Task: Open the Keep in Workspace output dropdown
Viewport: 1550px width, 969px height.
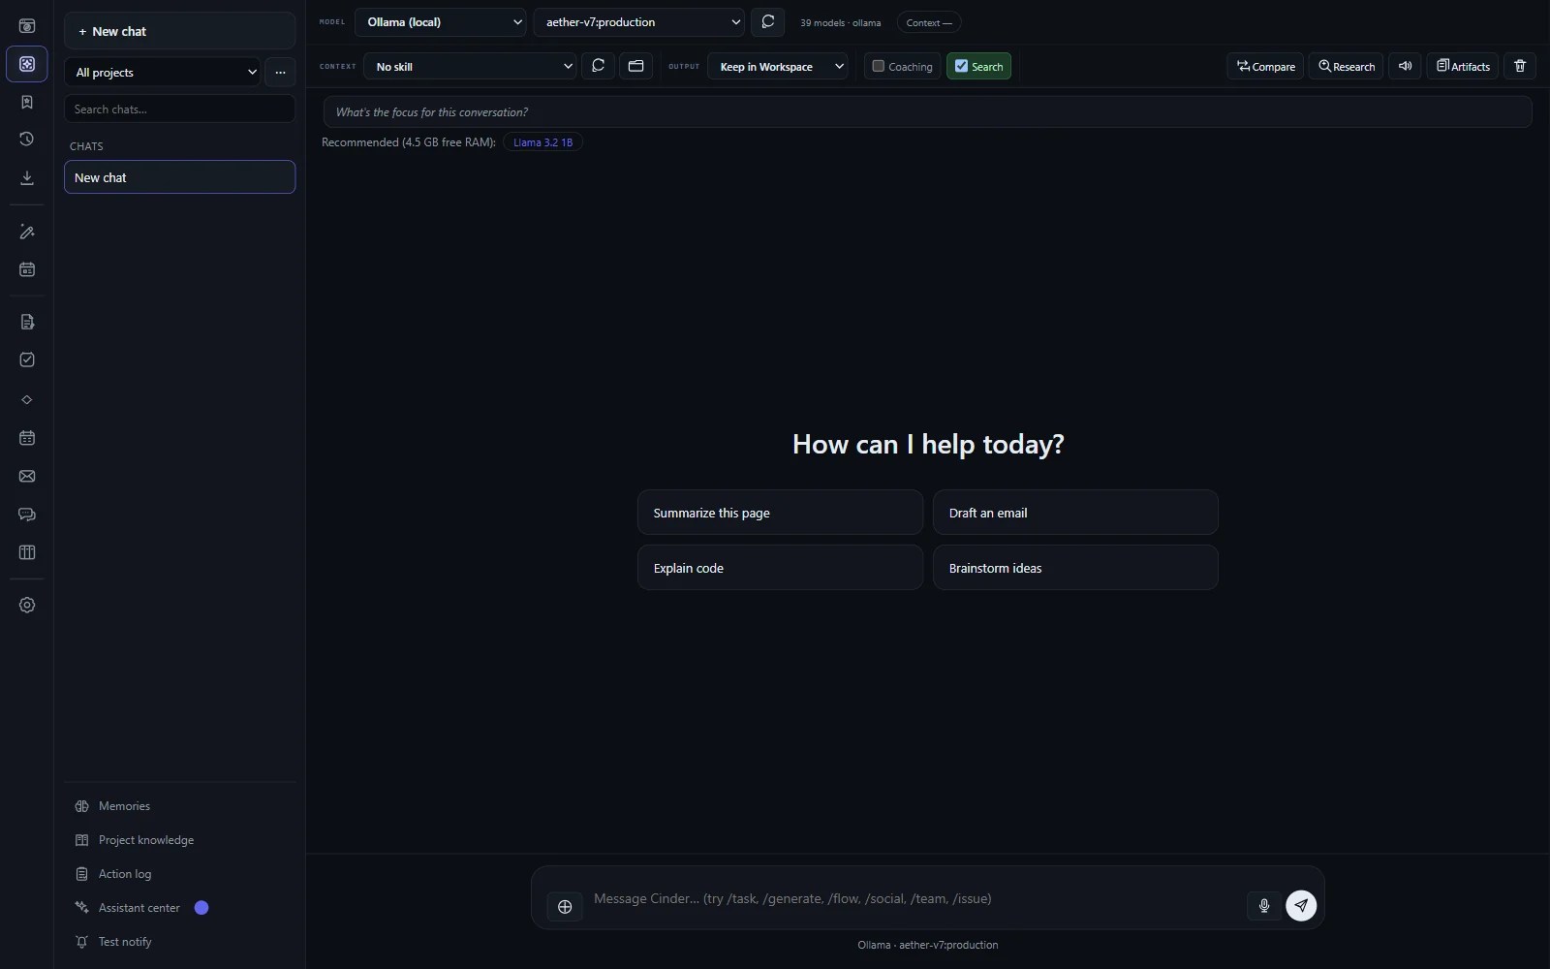Action: pos(778,66)
